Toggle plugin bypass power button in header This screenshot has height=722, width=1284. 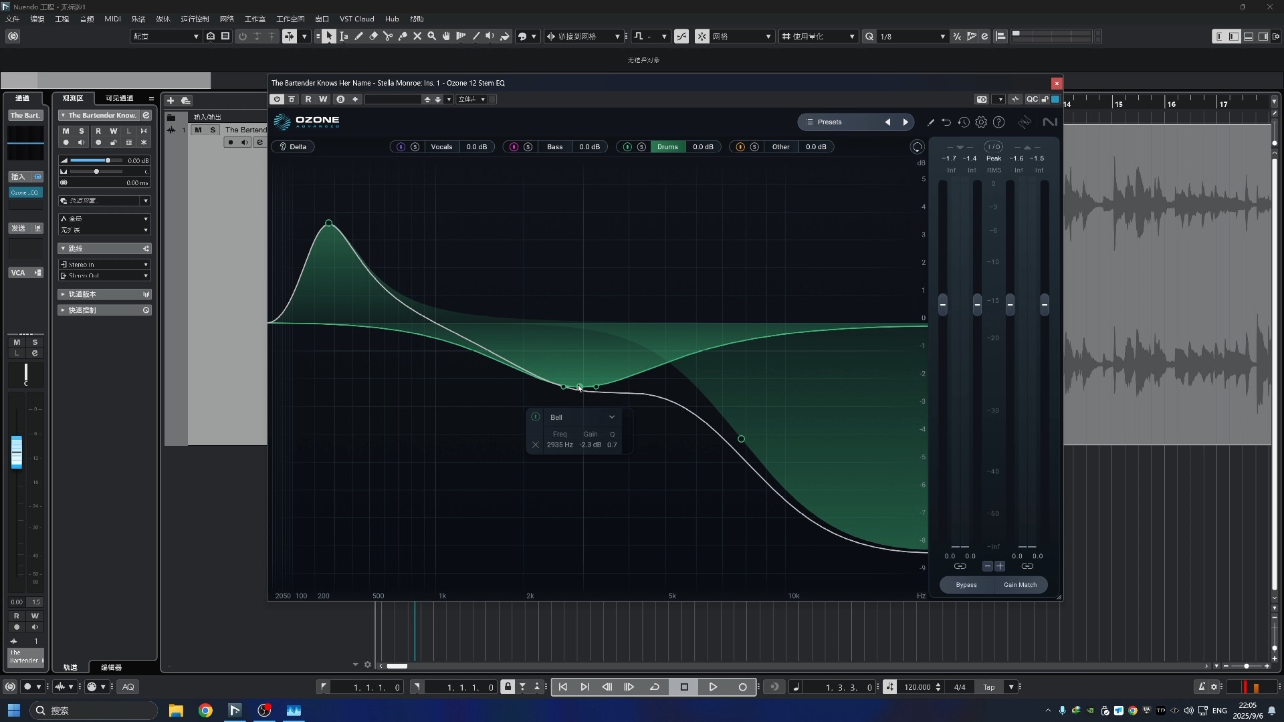point(277,100)
